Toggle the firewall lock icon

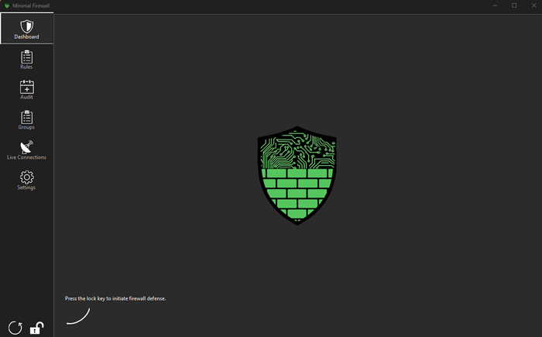tap(36, 328)
